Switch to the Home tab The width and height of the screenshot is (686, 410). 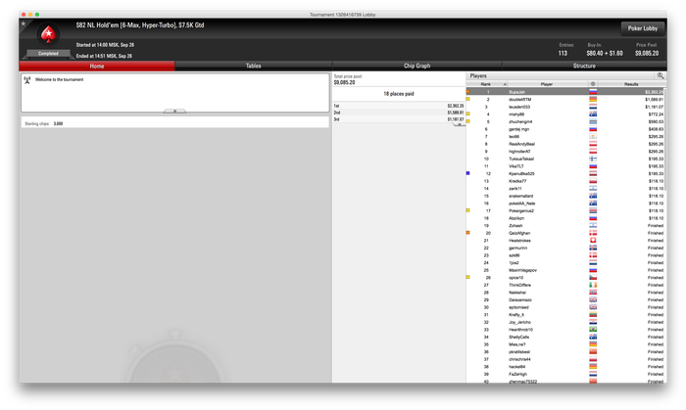97,66
